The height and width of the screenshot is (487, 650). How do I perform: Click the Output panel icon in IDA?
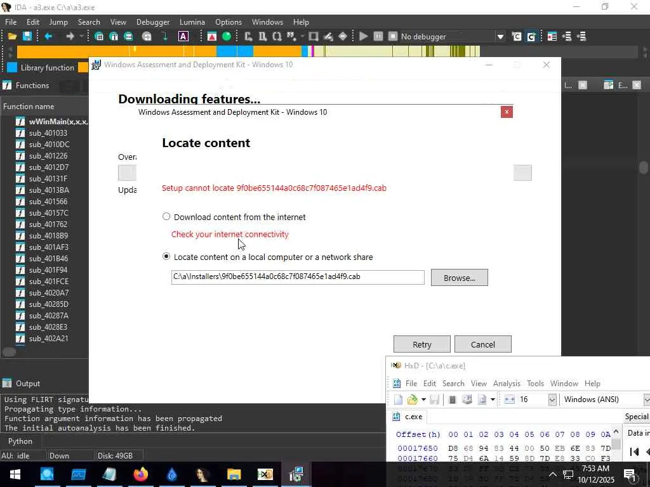click(7, 384)
